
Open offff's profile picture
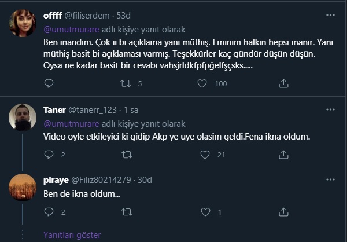pyautogui.click(x=23, y=23)
